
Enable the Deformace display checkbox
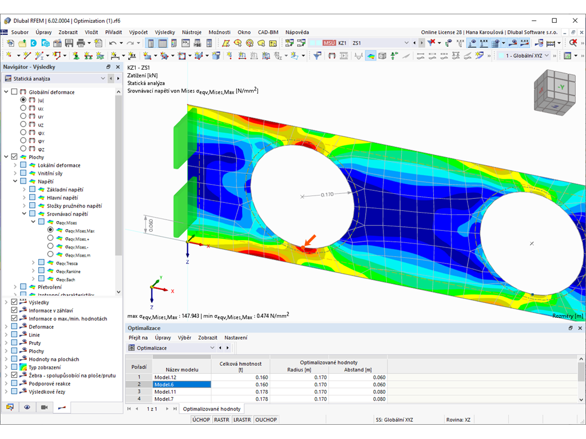tap(14, 326)
